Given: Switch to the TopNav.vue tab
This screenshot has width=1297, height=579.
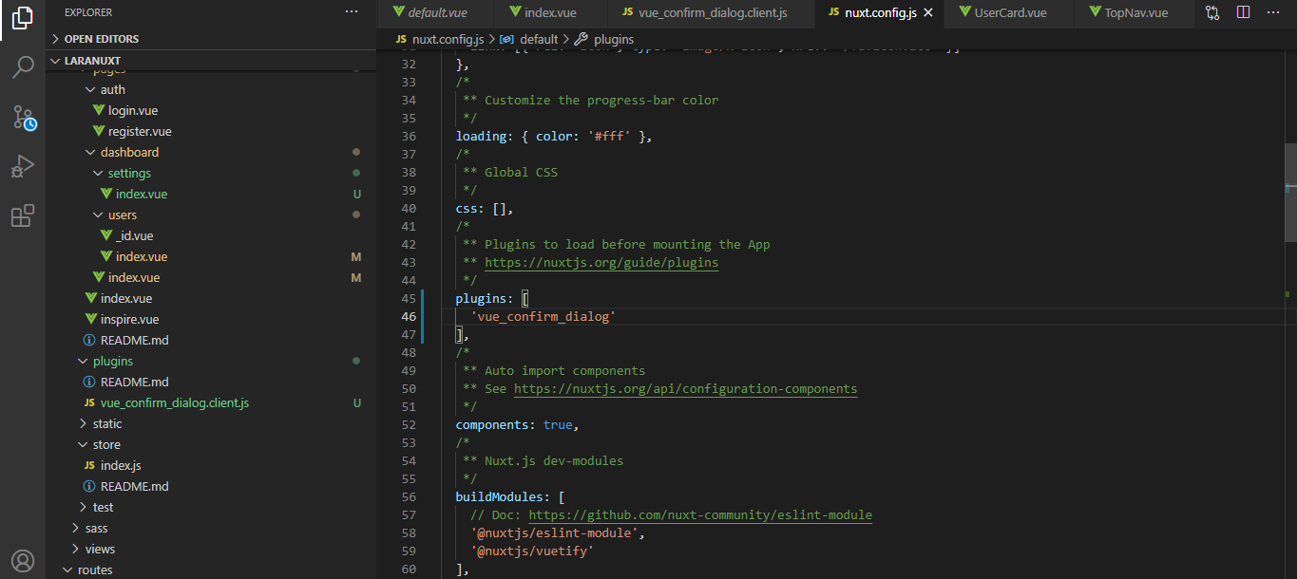Looking at the screenshot, I should point(1135,12).
